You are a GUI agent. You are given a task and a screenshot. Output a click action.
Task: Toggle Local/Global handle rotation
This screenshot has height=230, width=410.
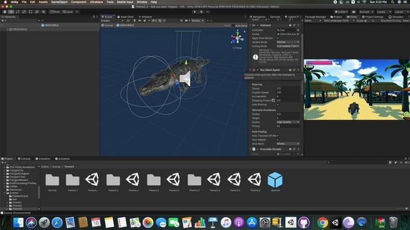click(x=68, y=11)
